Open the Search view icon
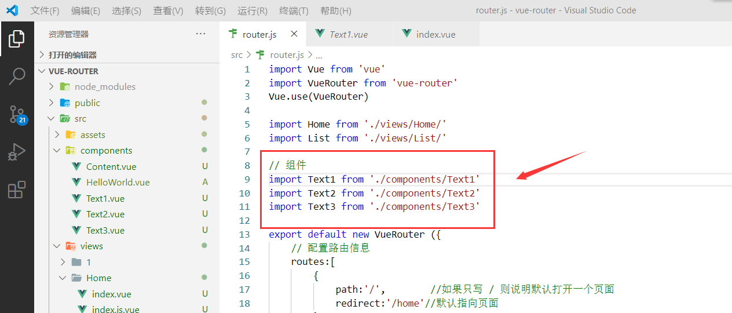Image resolution: width=732 pixels, height=313 pixels. [17, 76]
